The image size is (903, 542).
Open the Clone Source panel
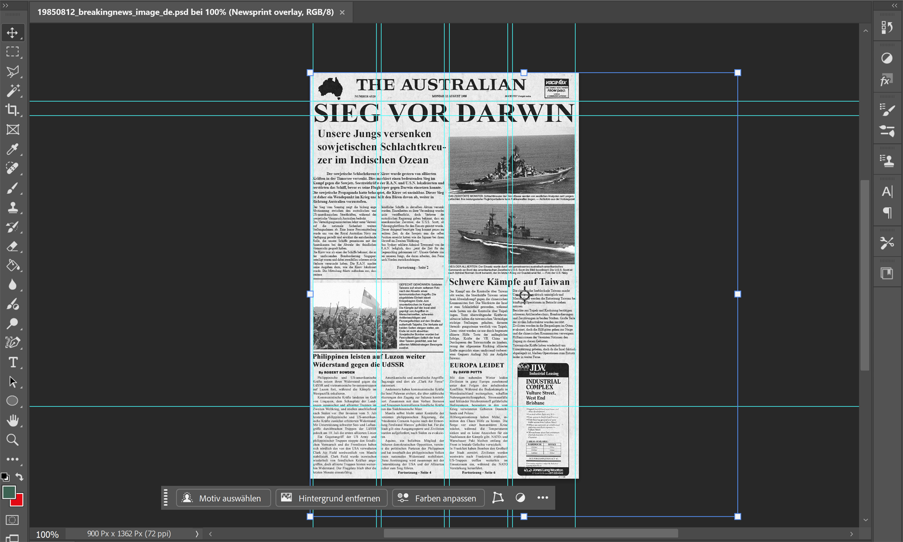pos(887,161)
